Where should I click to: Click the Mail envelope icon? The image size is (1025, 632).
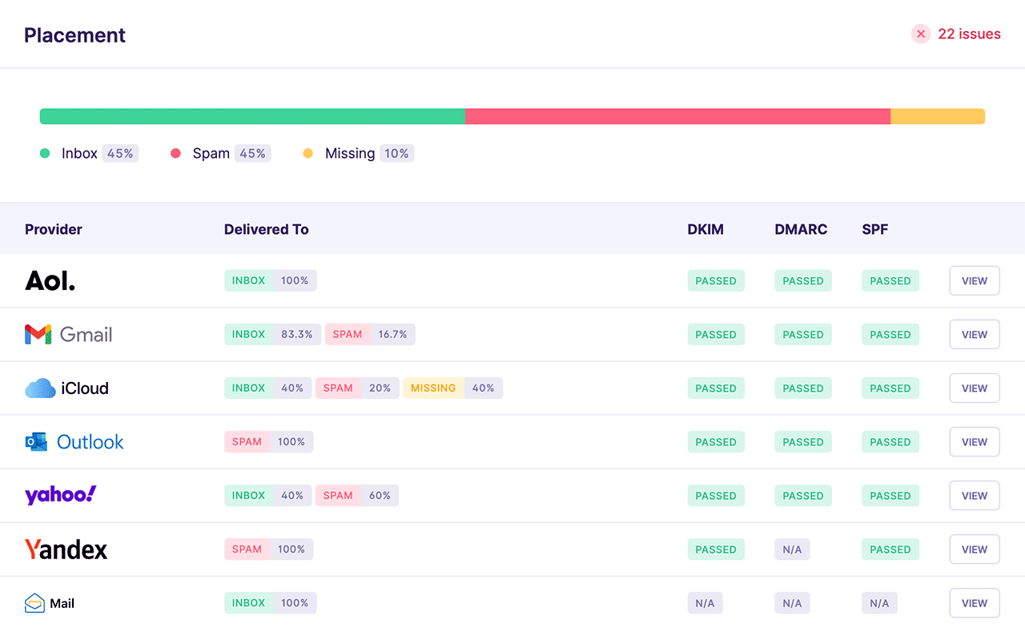pyautogui.click(x=34, y=603)
